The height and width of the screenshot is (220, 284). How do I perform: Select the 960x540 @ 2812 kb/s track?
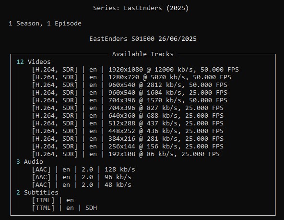(x=130, y=85)
